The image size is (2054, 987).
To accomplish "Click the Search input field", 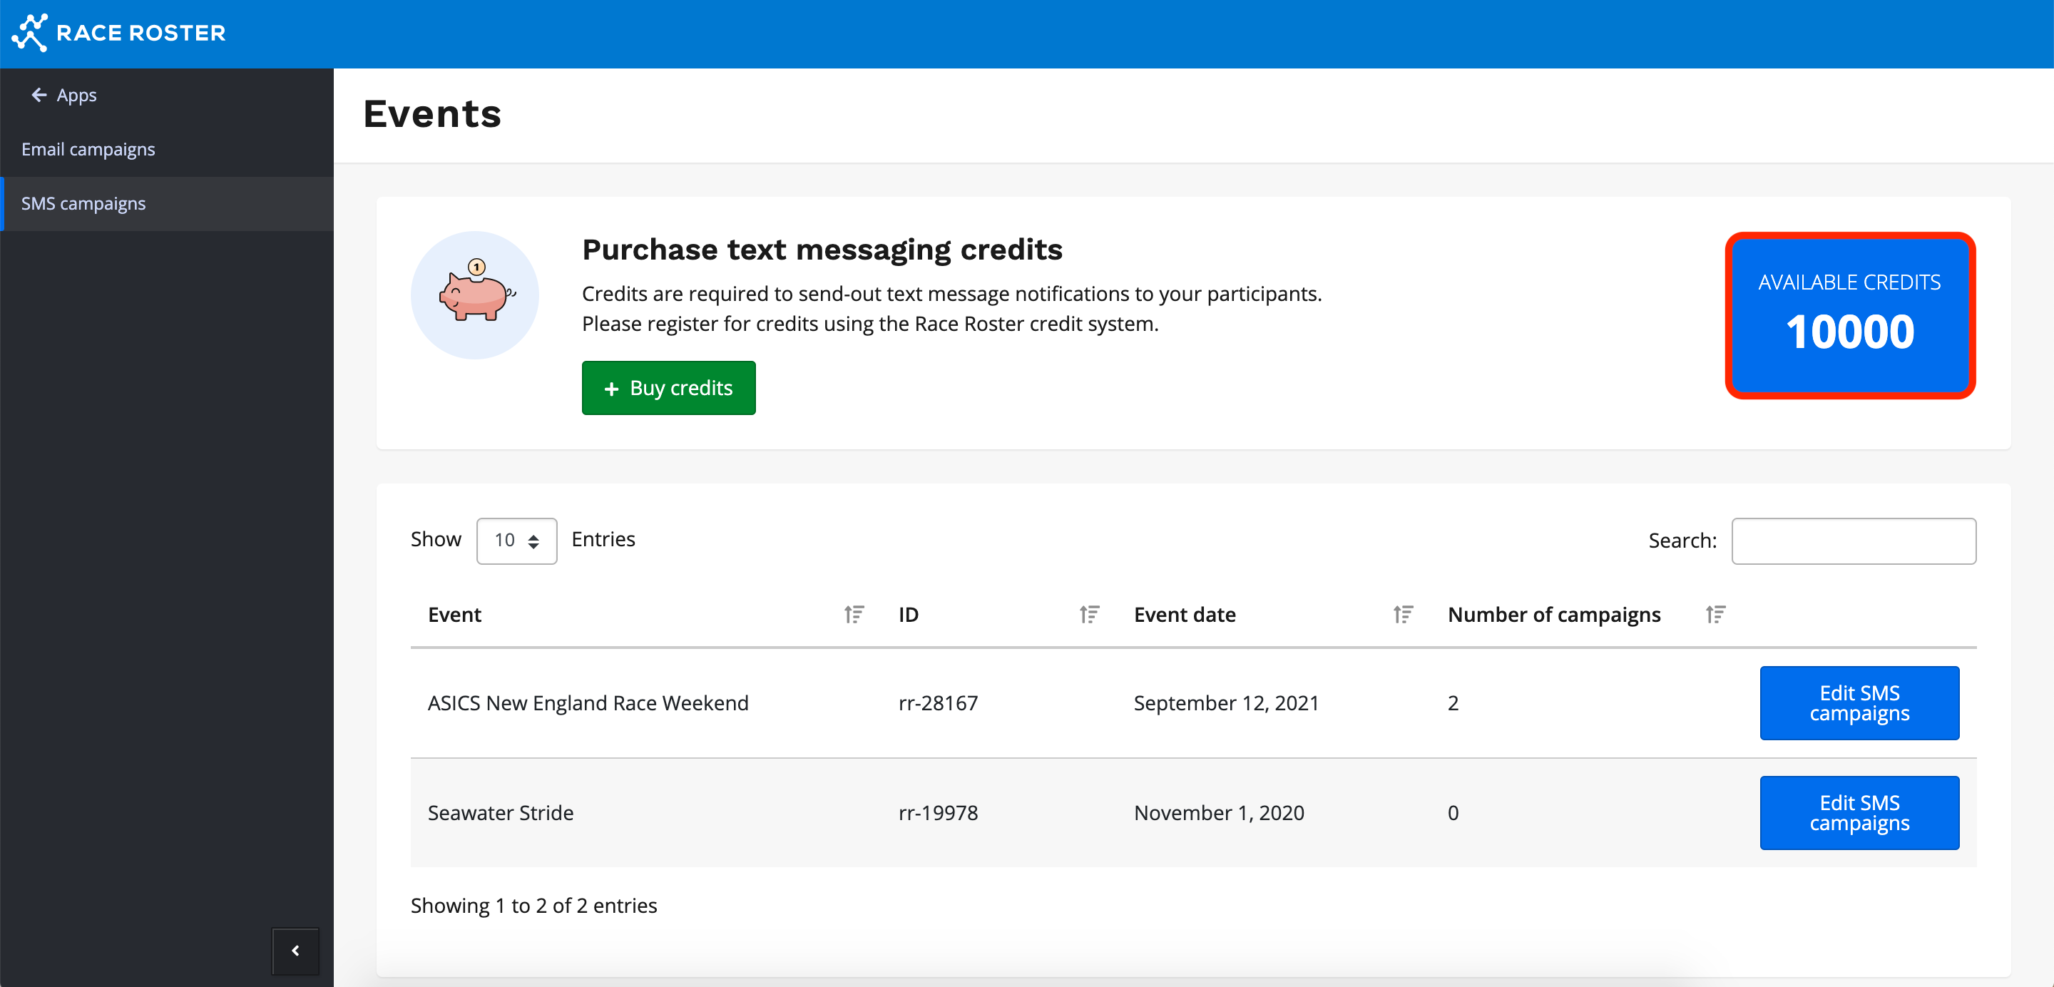I will point(1853,541).
